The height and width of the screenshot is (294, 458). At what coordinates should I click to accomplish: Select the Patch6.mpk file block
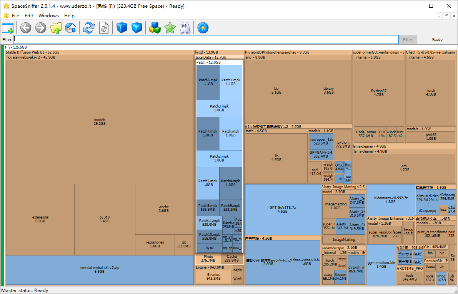[x=208, y=82]
